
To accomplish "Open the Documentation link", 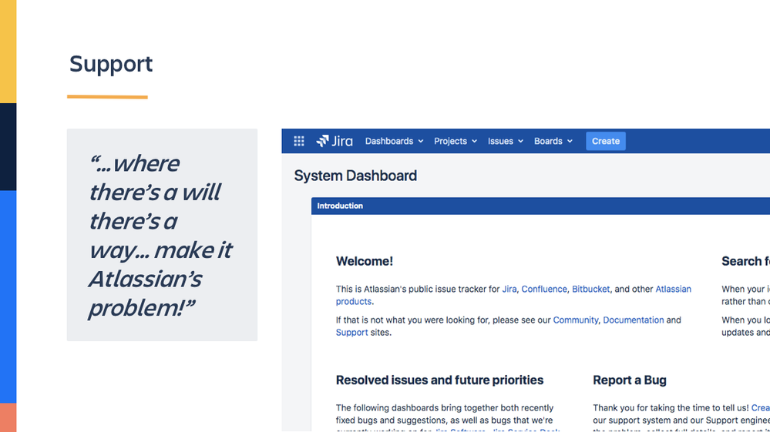I will click(x=634, y=320).
